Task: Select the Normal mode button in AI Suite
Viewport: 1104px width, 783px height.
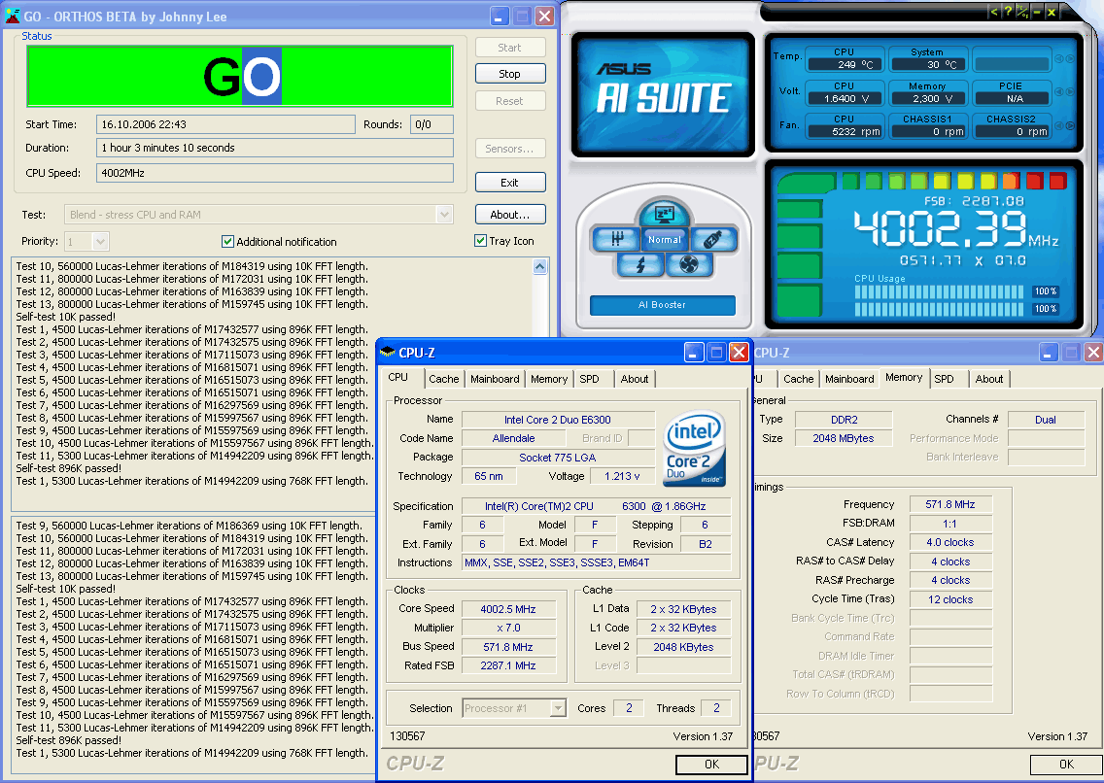Action: 665,239
